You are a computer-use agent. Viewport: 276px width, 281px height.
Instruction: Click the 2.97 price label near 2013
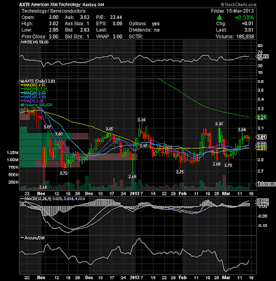(143, 146)
